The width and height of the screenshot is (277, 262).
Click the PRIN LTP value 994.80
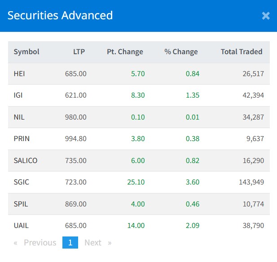click(76, 138)
